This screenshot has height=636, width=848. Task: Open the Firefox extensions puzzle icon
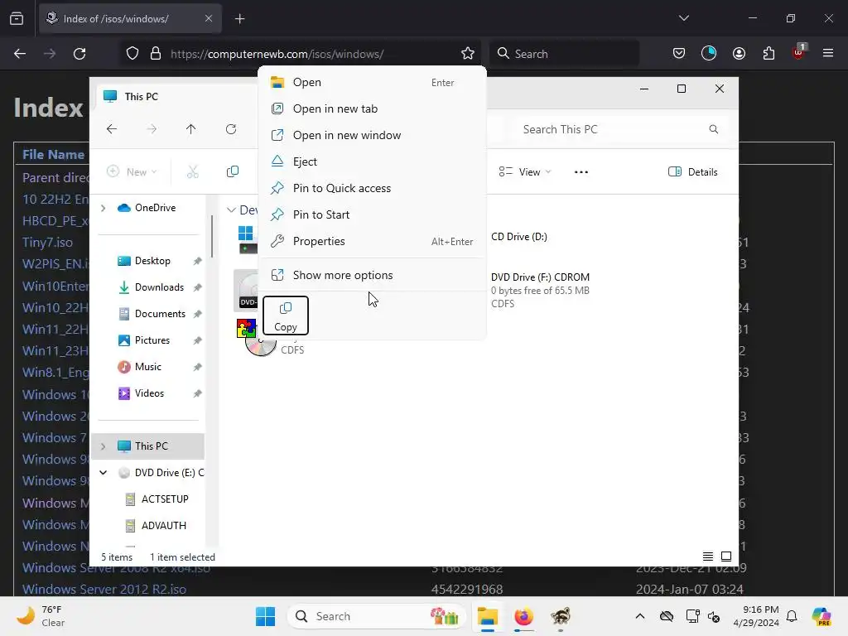(x=768, y=53)
